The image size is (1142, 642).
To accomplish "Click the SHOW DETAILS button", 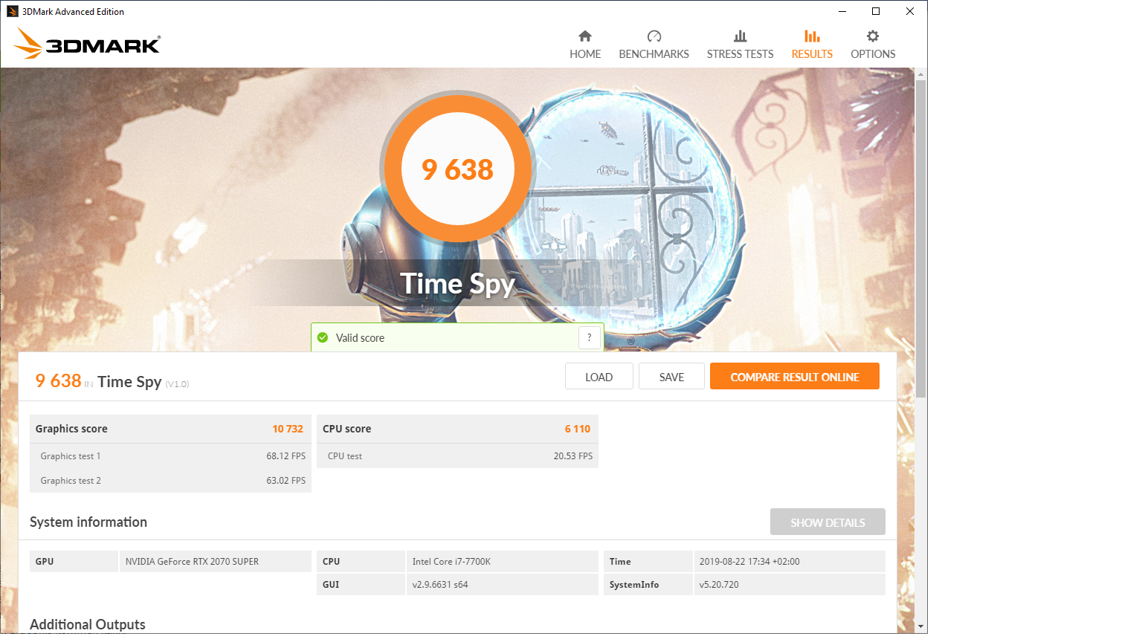I will [828, 522].
